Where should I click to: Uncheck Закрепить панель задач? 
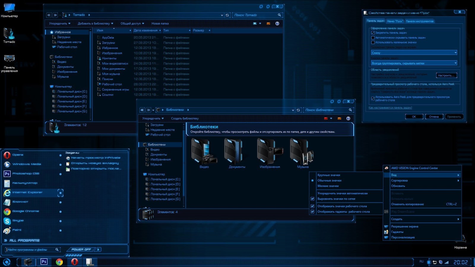[x=373, y=33]
